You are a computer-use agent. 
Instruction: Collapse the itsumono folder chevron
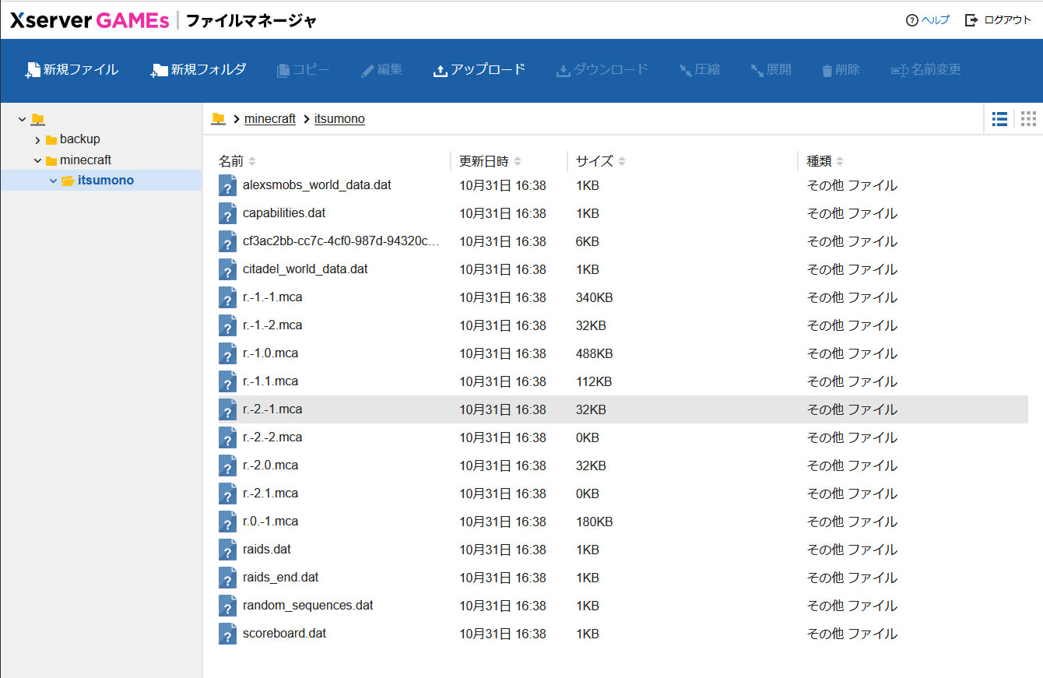53,181
